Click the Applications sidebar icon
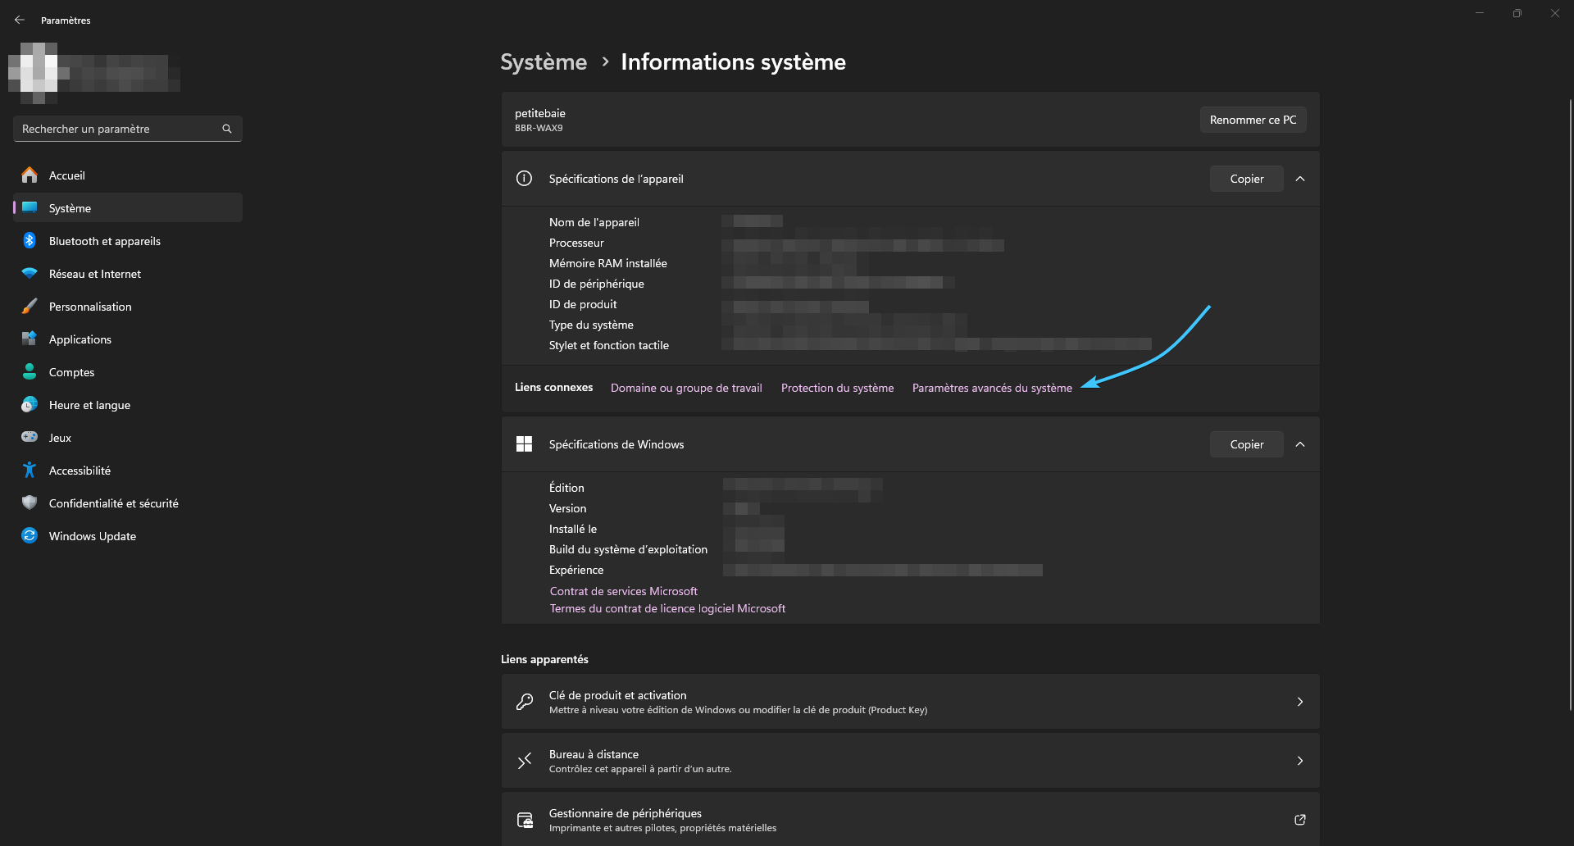This screenshot has height=846, width=1574. 30,339
